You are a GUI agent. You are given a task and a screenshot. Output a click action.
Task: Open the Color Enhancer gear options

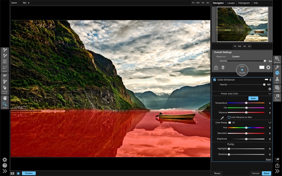(270, 89)
